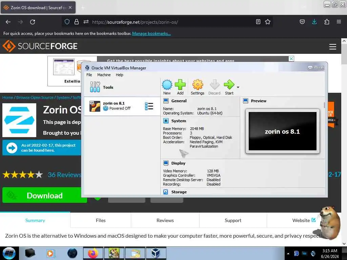
Task: Click the System section header icon
Action: point(166,121)
